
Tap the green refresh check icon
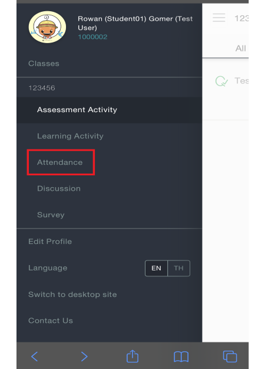(221, 81)
